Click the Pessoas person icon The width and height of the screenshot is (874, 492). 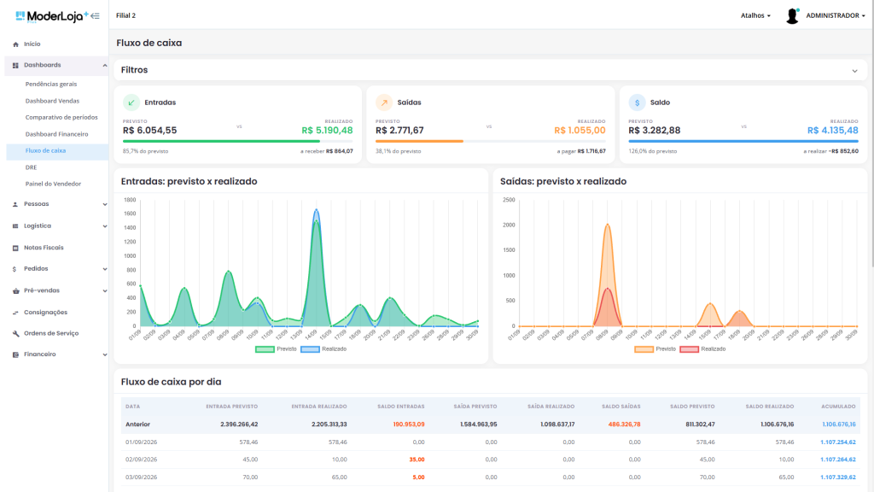[x=15, y=204]
